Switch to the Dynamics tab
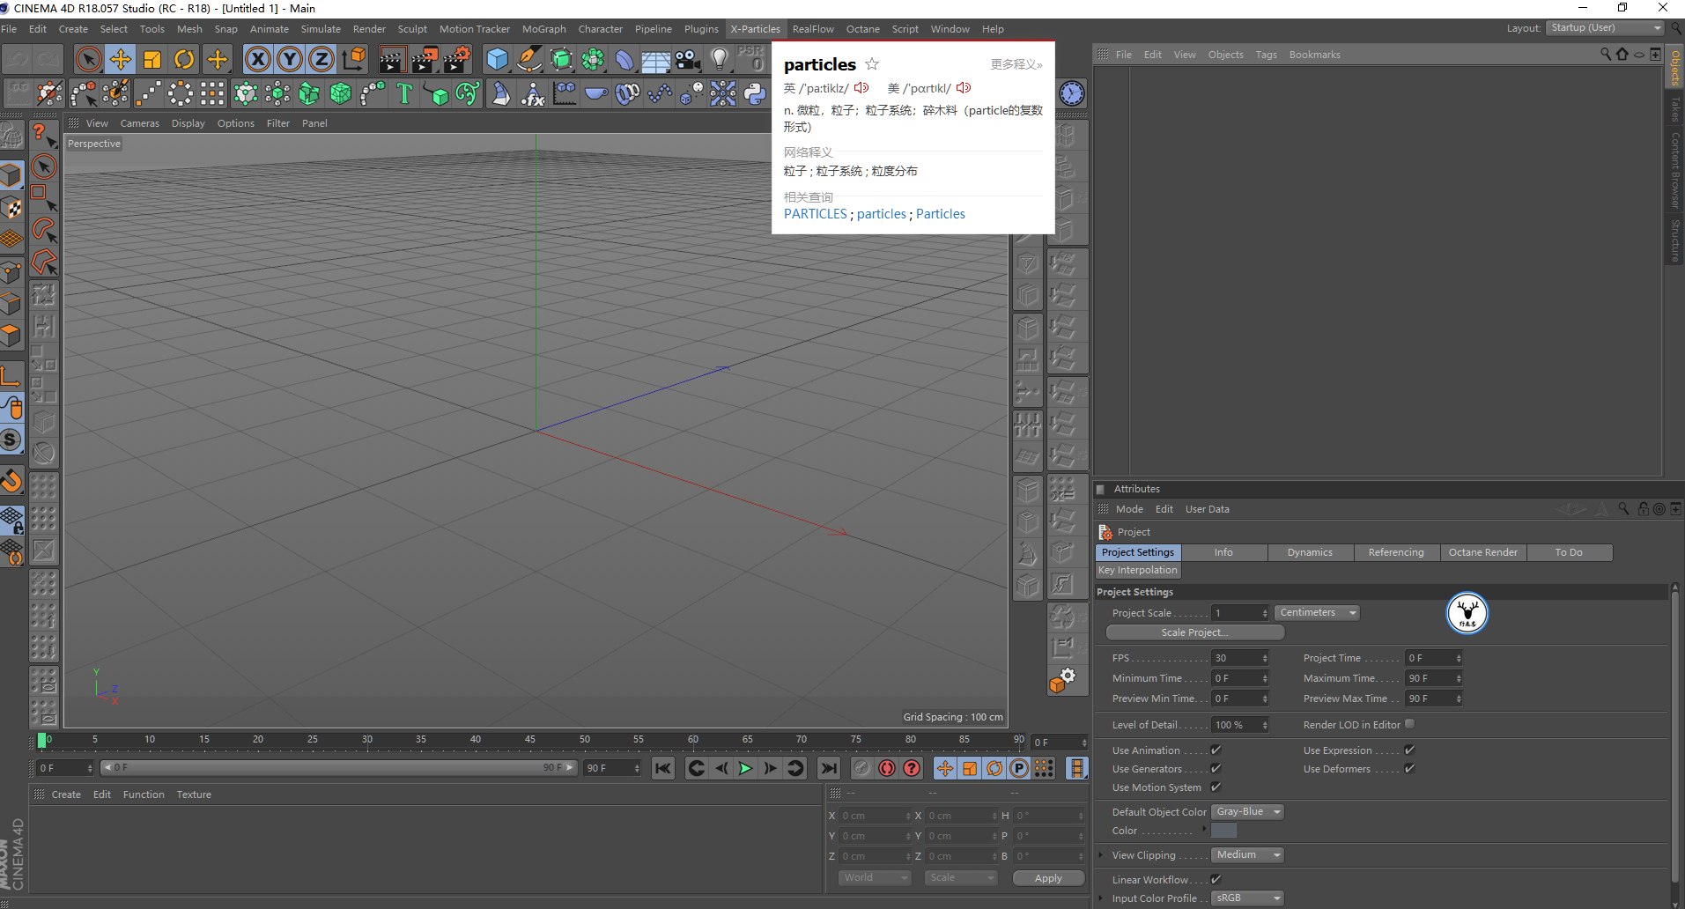1685x909 pixels. (1310, 552)
